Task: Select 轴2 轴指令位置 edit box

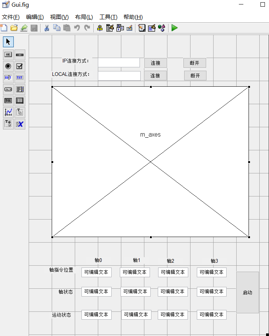Action: 173,272
